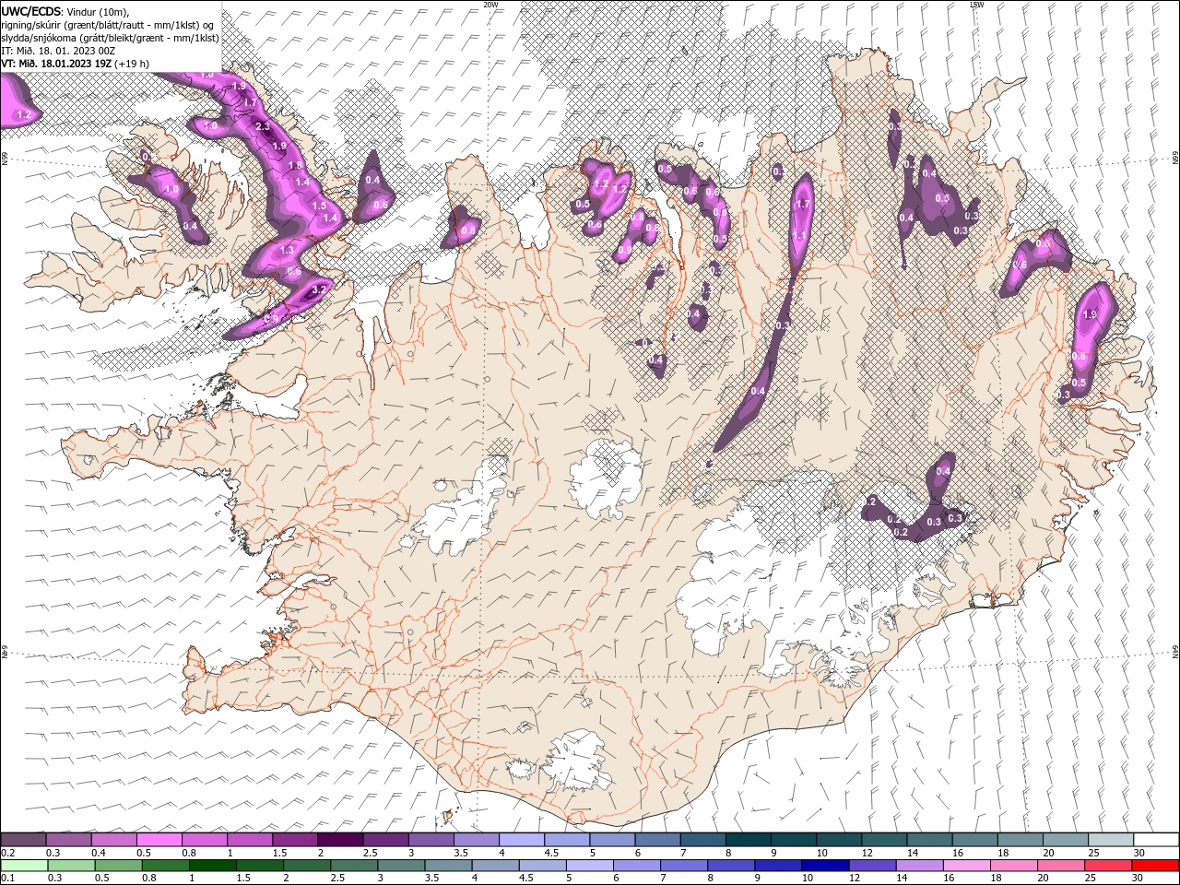Click the UWC/ECDS title text
Viewport: 1180px width, 885px height.
[30, 10]
